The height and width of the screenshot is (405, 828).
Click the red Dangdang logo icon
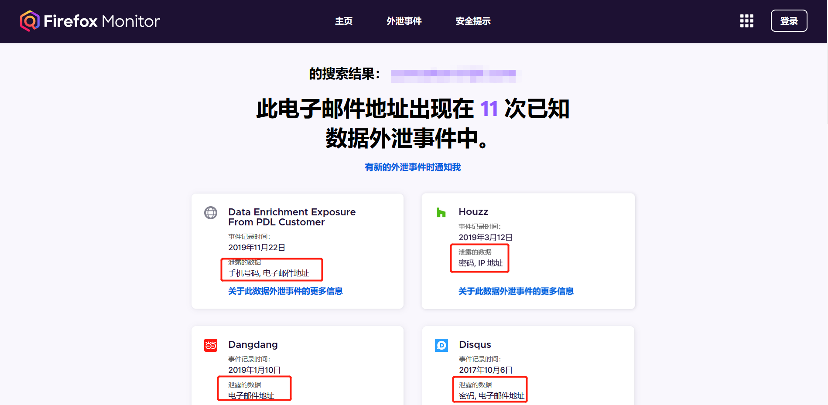pos(211,345)
